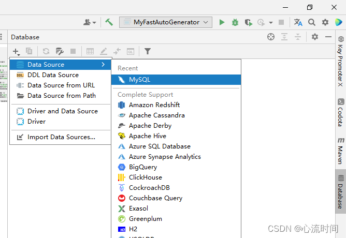Choose Data Source from URL
Image resolution: width=346 pixels, height=238 pixels.
pos(60,85)
